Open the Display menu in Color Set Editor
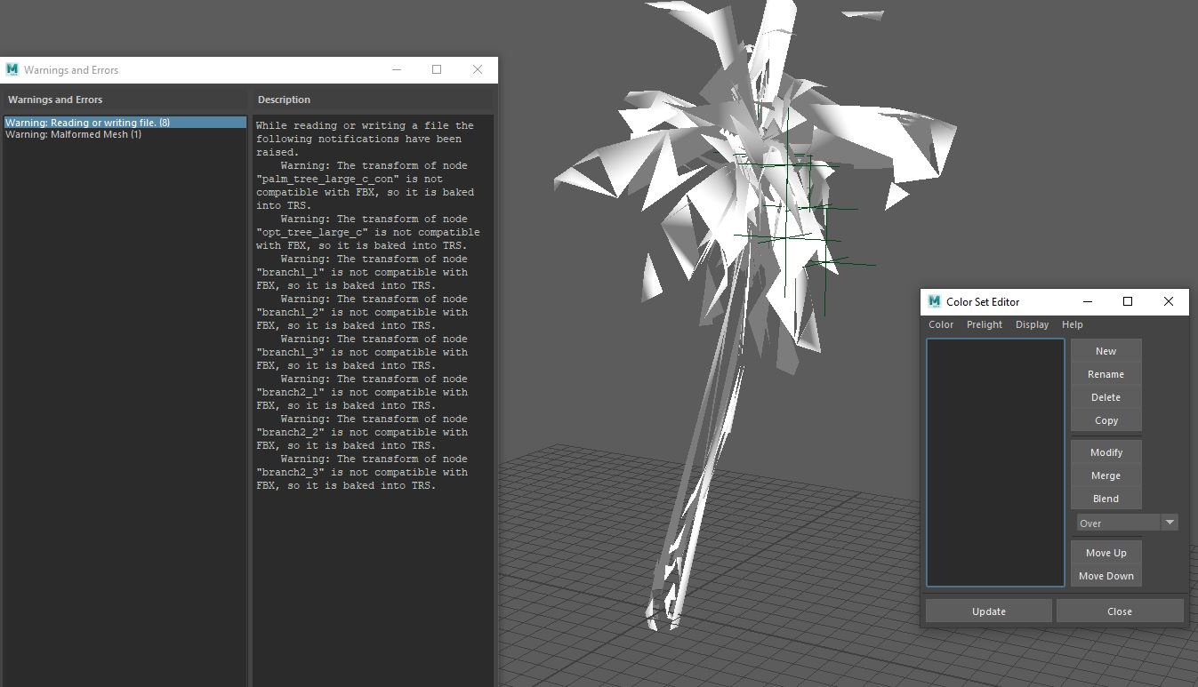This screenshot has width=1198, height=687. pos(1032,324)
